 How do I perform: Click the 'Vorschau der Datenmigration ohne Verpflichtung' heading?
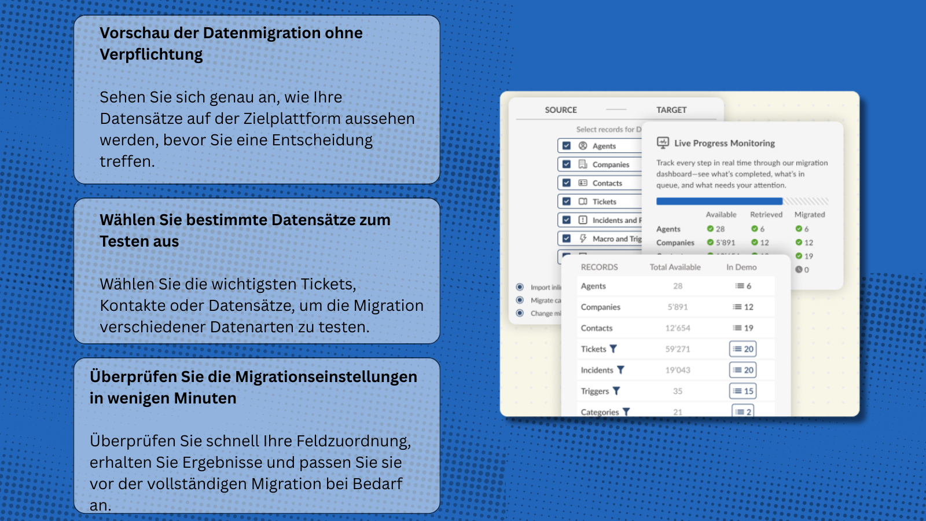[x=231, y=43]
